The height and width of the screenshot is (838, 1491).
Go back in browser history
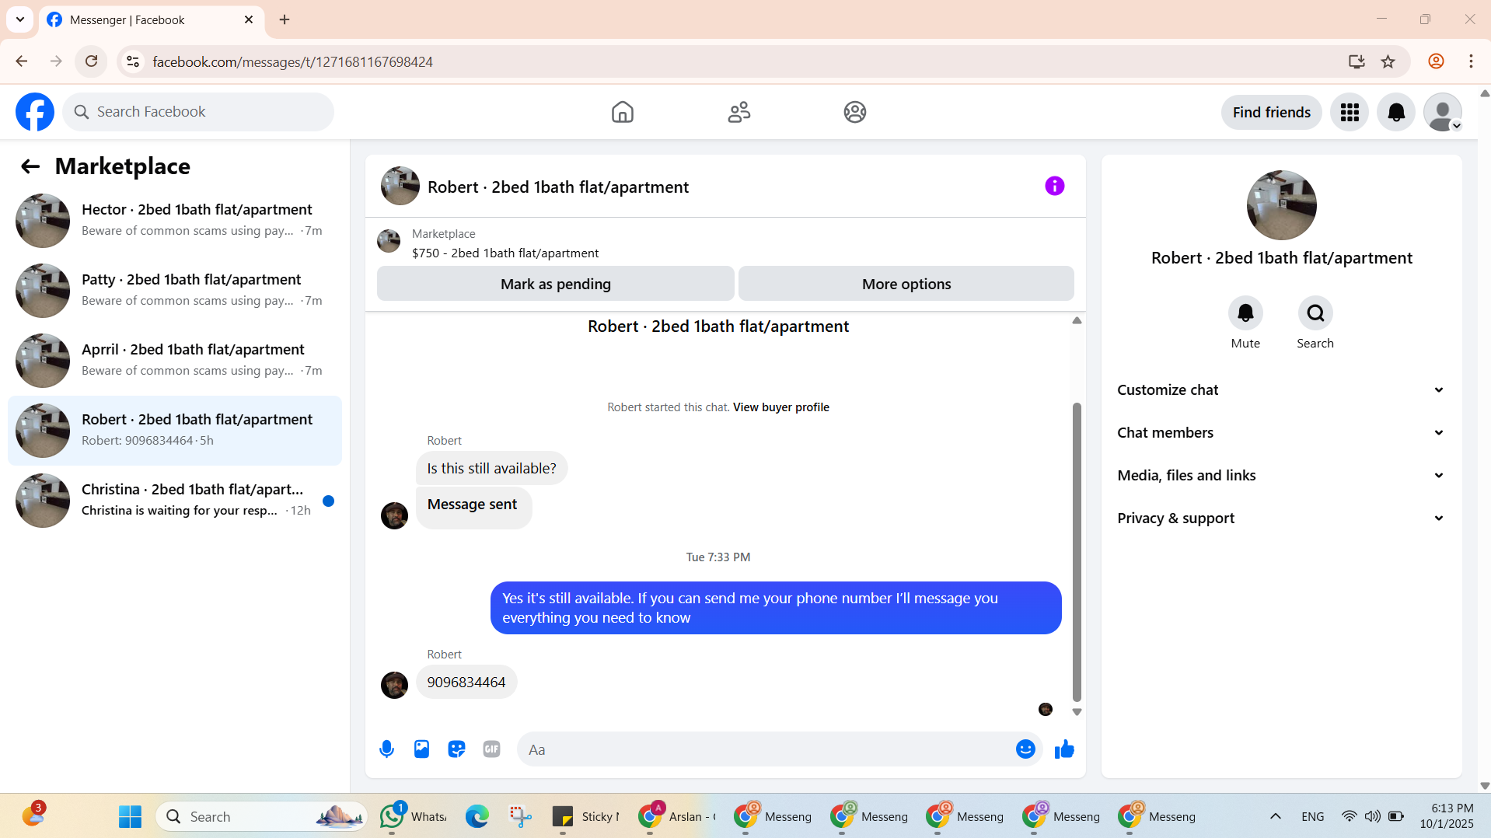coord(22,61)
